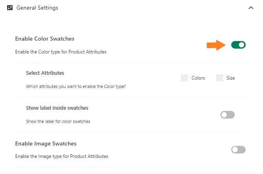The image size is (263, 174).
Task: Click the Enable Color Swatches heading
Action: [45, 39]
